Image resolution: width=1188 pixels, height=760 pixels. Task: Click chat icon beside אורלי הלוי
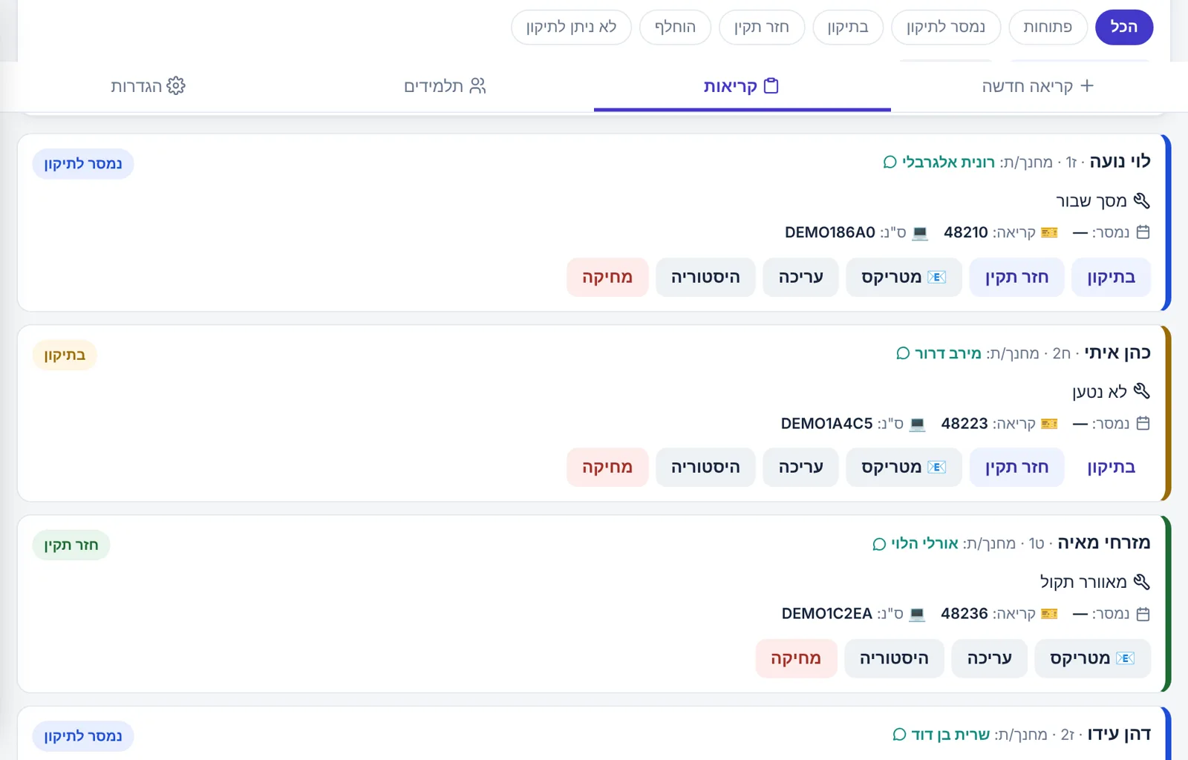pos(879,544)
